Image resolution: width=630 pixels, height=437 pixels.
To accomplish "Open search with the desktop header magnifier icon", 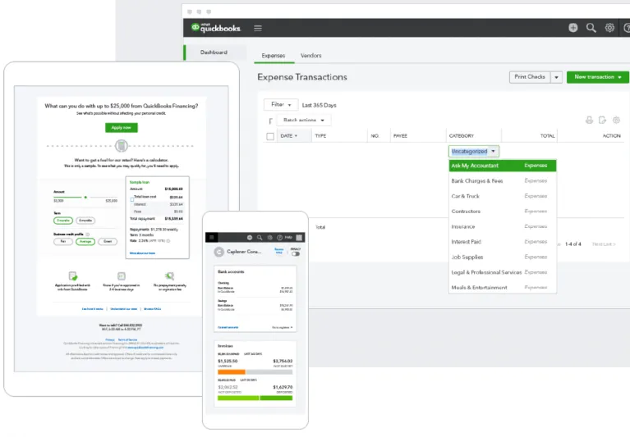I will [591, 28].
